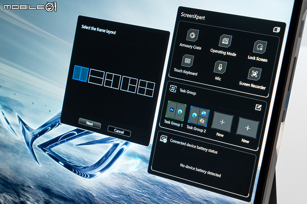Launch Task Group 1 thumbnail
Screen dimensions: 307x204
point(176,111)
